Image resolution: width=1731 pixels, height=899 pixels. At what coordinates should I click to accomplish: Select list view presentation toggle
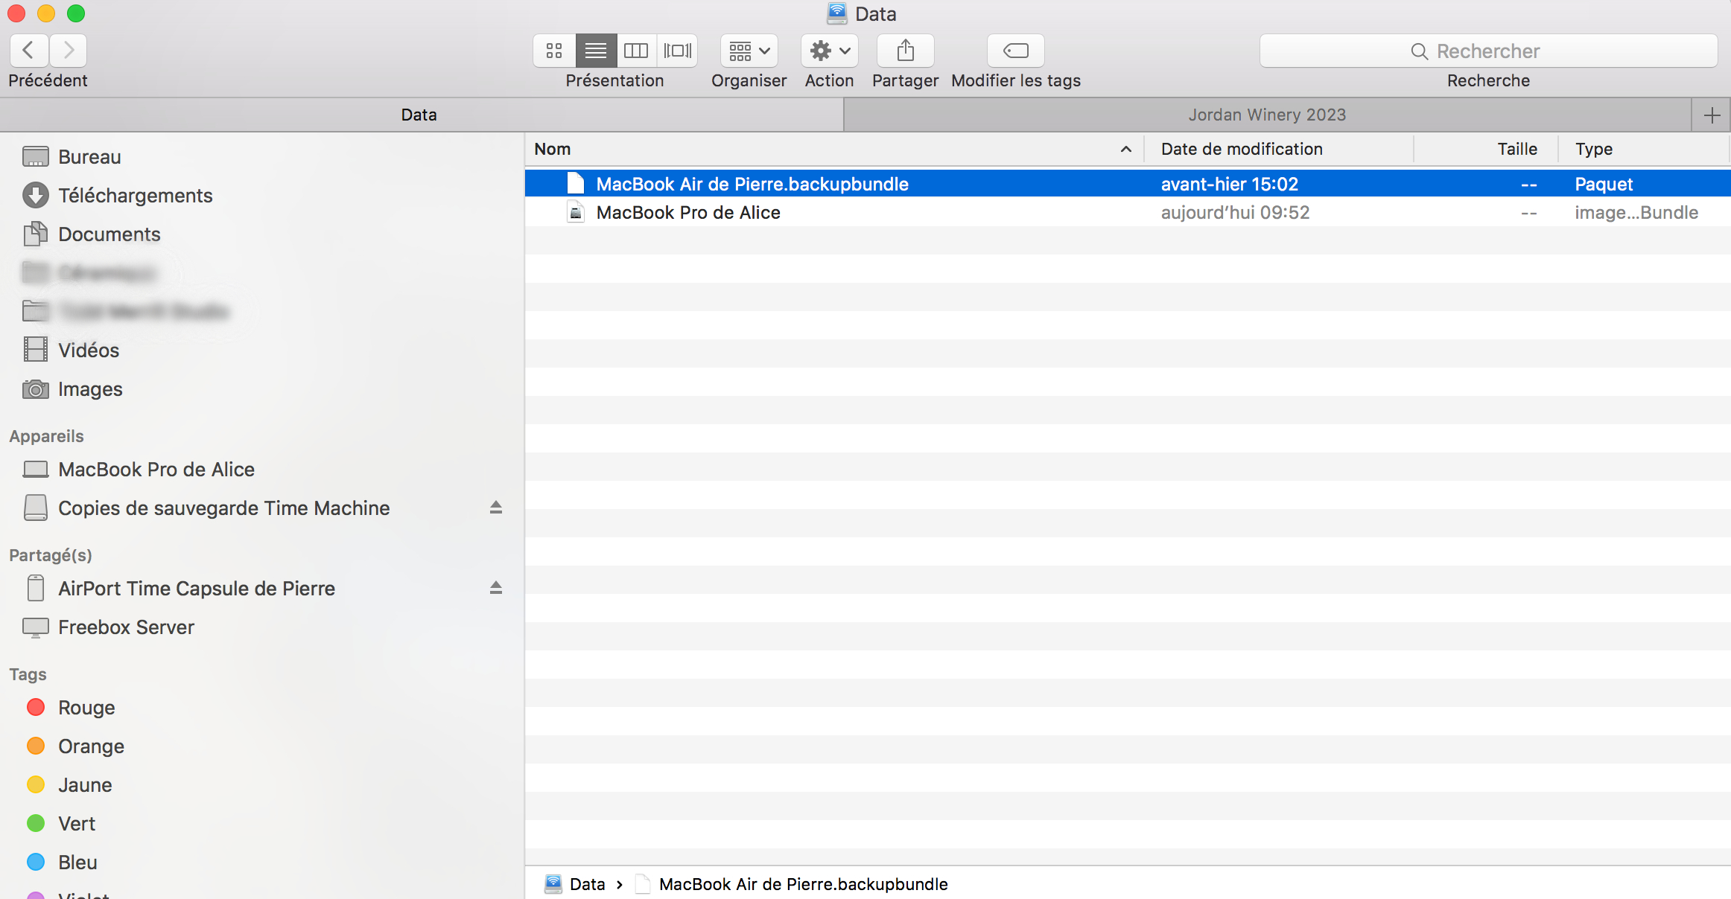click(595, 51)
